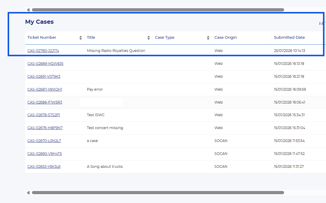Image resolution: width=326 pixels, height=203 pixels.
Task: Open ticket CAS-02689-M2W8J5
Action: click(45, 64)
